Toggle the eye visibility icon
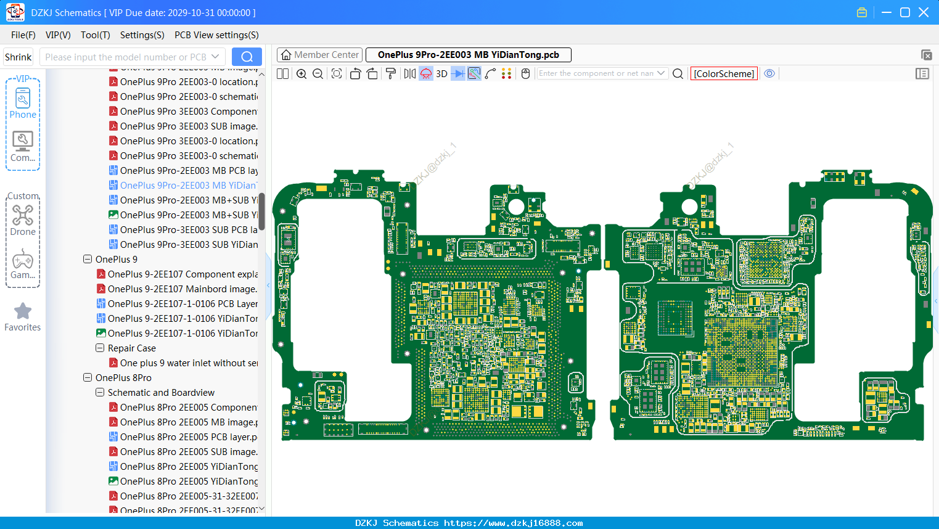939x529 pixels. (769, 73)
